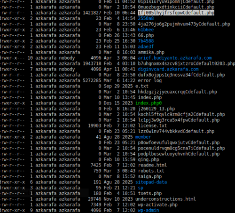Click the member directory name

pos(143,137)
